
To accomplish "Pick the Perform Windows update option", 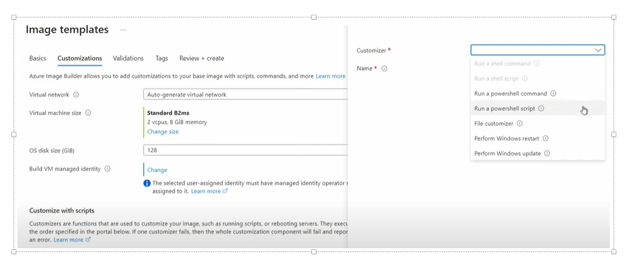I will point(537,154).
